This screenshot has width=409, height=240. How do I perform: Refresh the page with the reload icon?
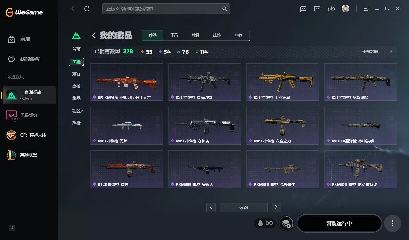87,9
